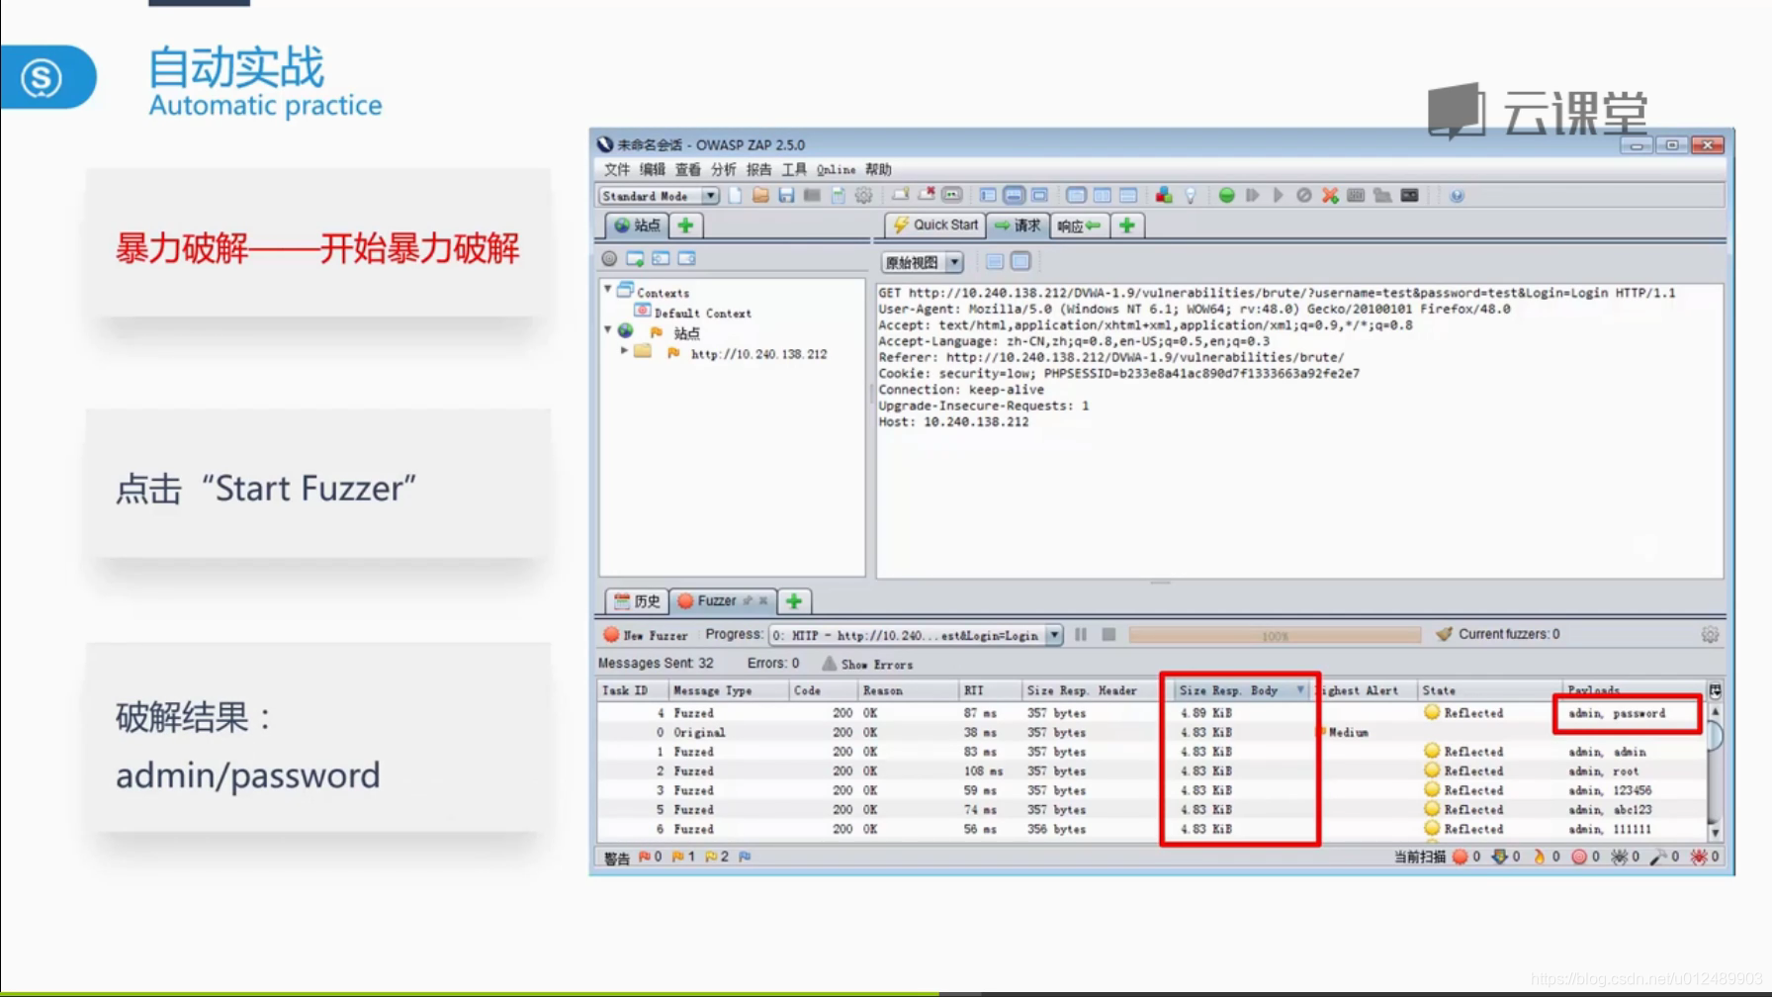Viewport: 1772px width, 997px height.
Task: Click the first sites tree toolbar circle icon
Action: pyautogui.click(x=609, y=259)
